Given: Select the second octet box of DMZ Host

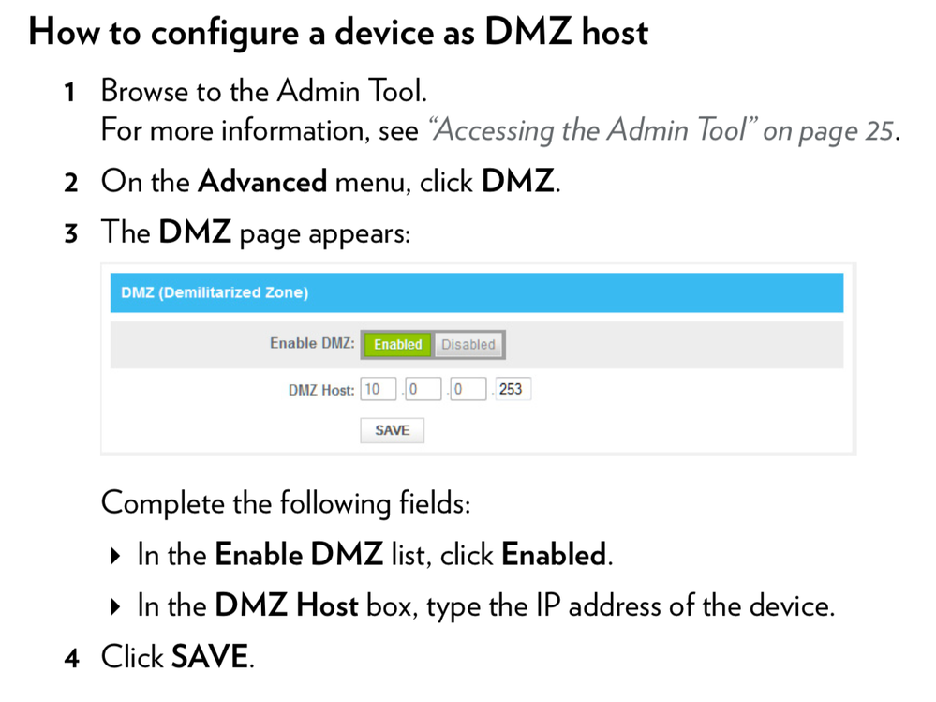Looking at the screenshot, I should (x=423, y=389).
